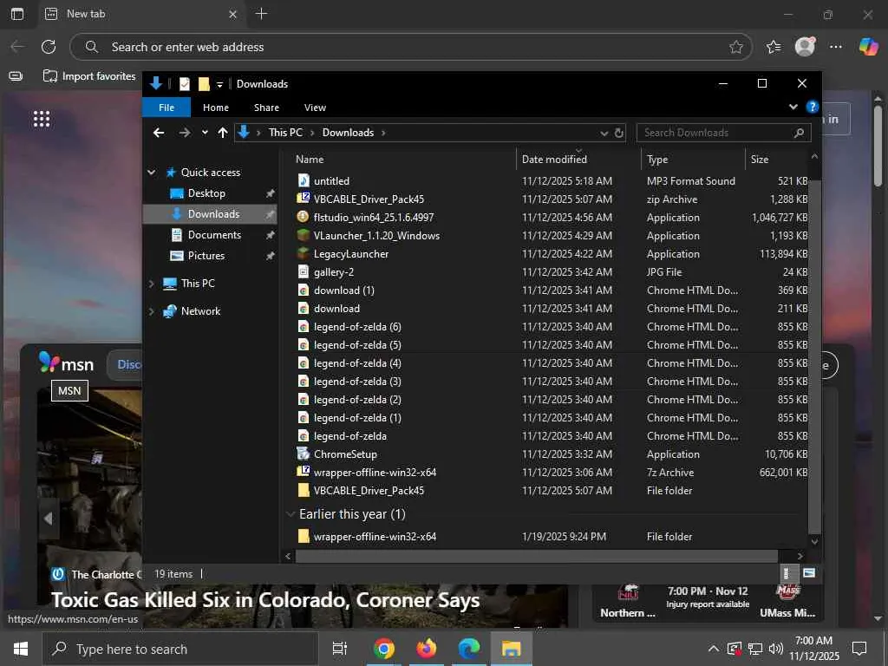Open Task View on the taskbar
The width and height of the screenshot is (888, 666).
tap(339, 649)
